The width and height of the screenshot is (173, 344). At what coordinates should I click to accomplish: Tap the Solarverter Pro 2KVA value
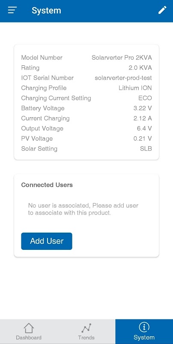pyautogui.click(x=122, y=58)
